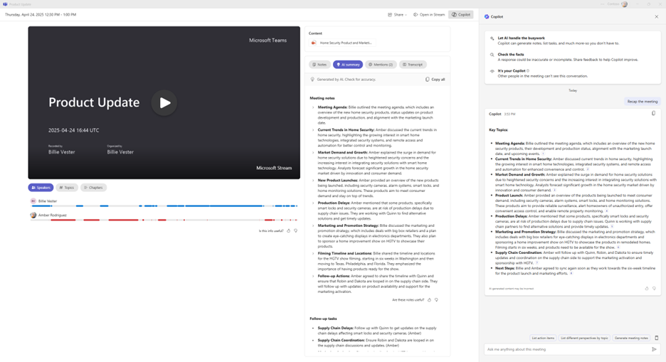Click Amber Rodriguez speaker avatar
This screenshot has width=666, height=362.
33,215
